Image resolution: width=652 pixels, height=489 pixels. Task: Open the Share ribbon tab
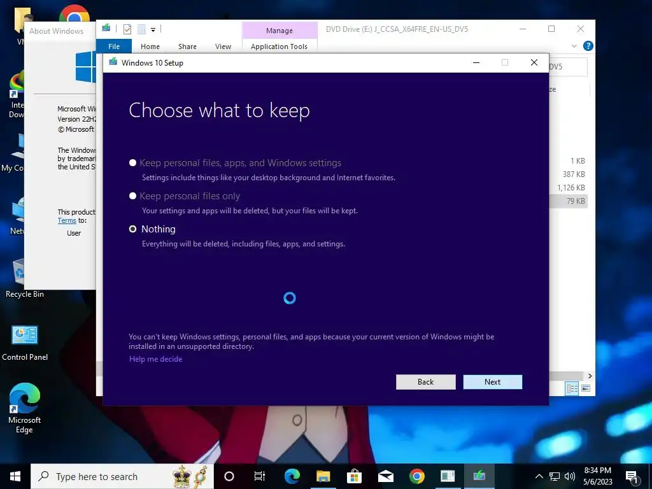click(x=187, y=46)
